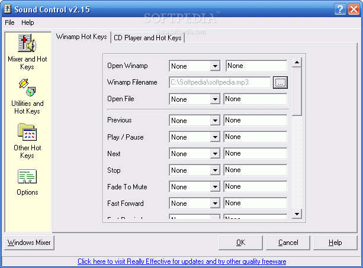Screen dimensions: 363x268
Task: Click the Cancel button
Action: pyautogui.click(x=288, y=243)
